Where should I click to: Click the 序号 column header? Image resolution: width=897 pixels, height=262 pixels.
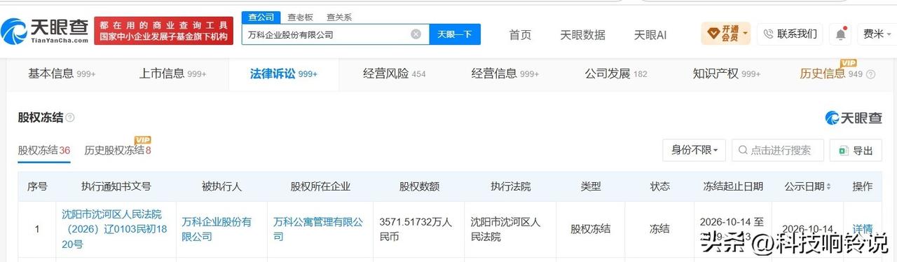coord(37,187)
